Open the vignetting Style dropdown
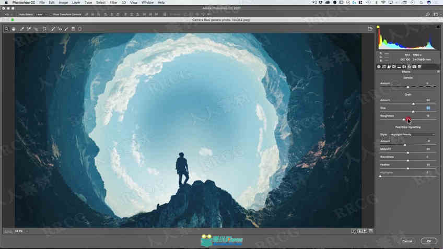The width and height of the screenshot is (443, 249). pos(412,134)
